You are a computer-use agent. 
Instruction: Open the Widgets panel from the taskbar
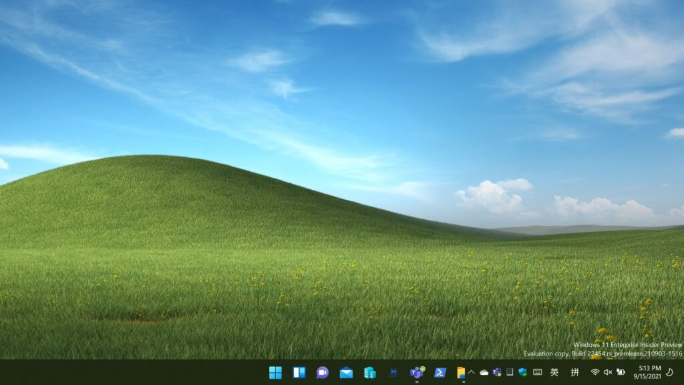[299, 372]
